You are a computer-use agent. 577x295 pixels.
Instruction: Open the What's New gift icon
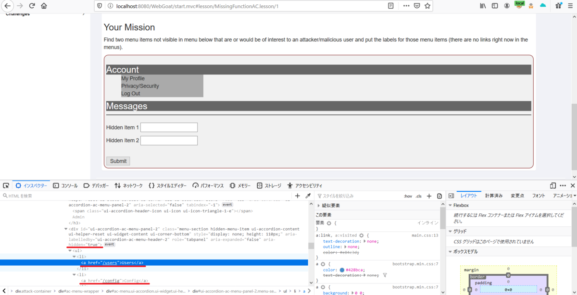[558, 6]
